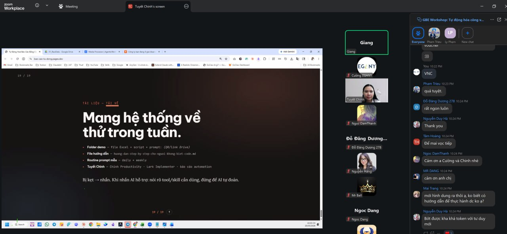
Task: Click the 'VNC' chat message
Action: point(429,74)
